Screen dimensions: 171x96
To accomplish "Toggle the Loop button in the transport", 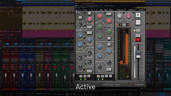I will tap(79, 94).
